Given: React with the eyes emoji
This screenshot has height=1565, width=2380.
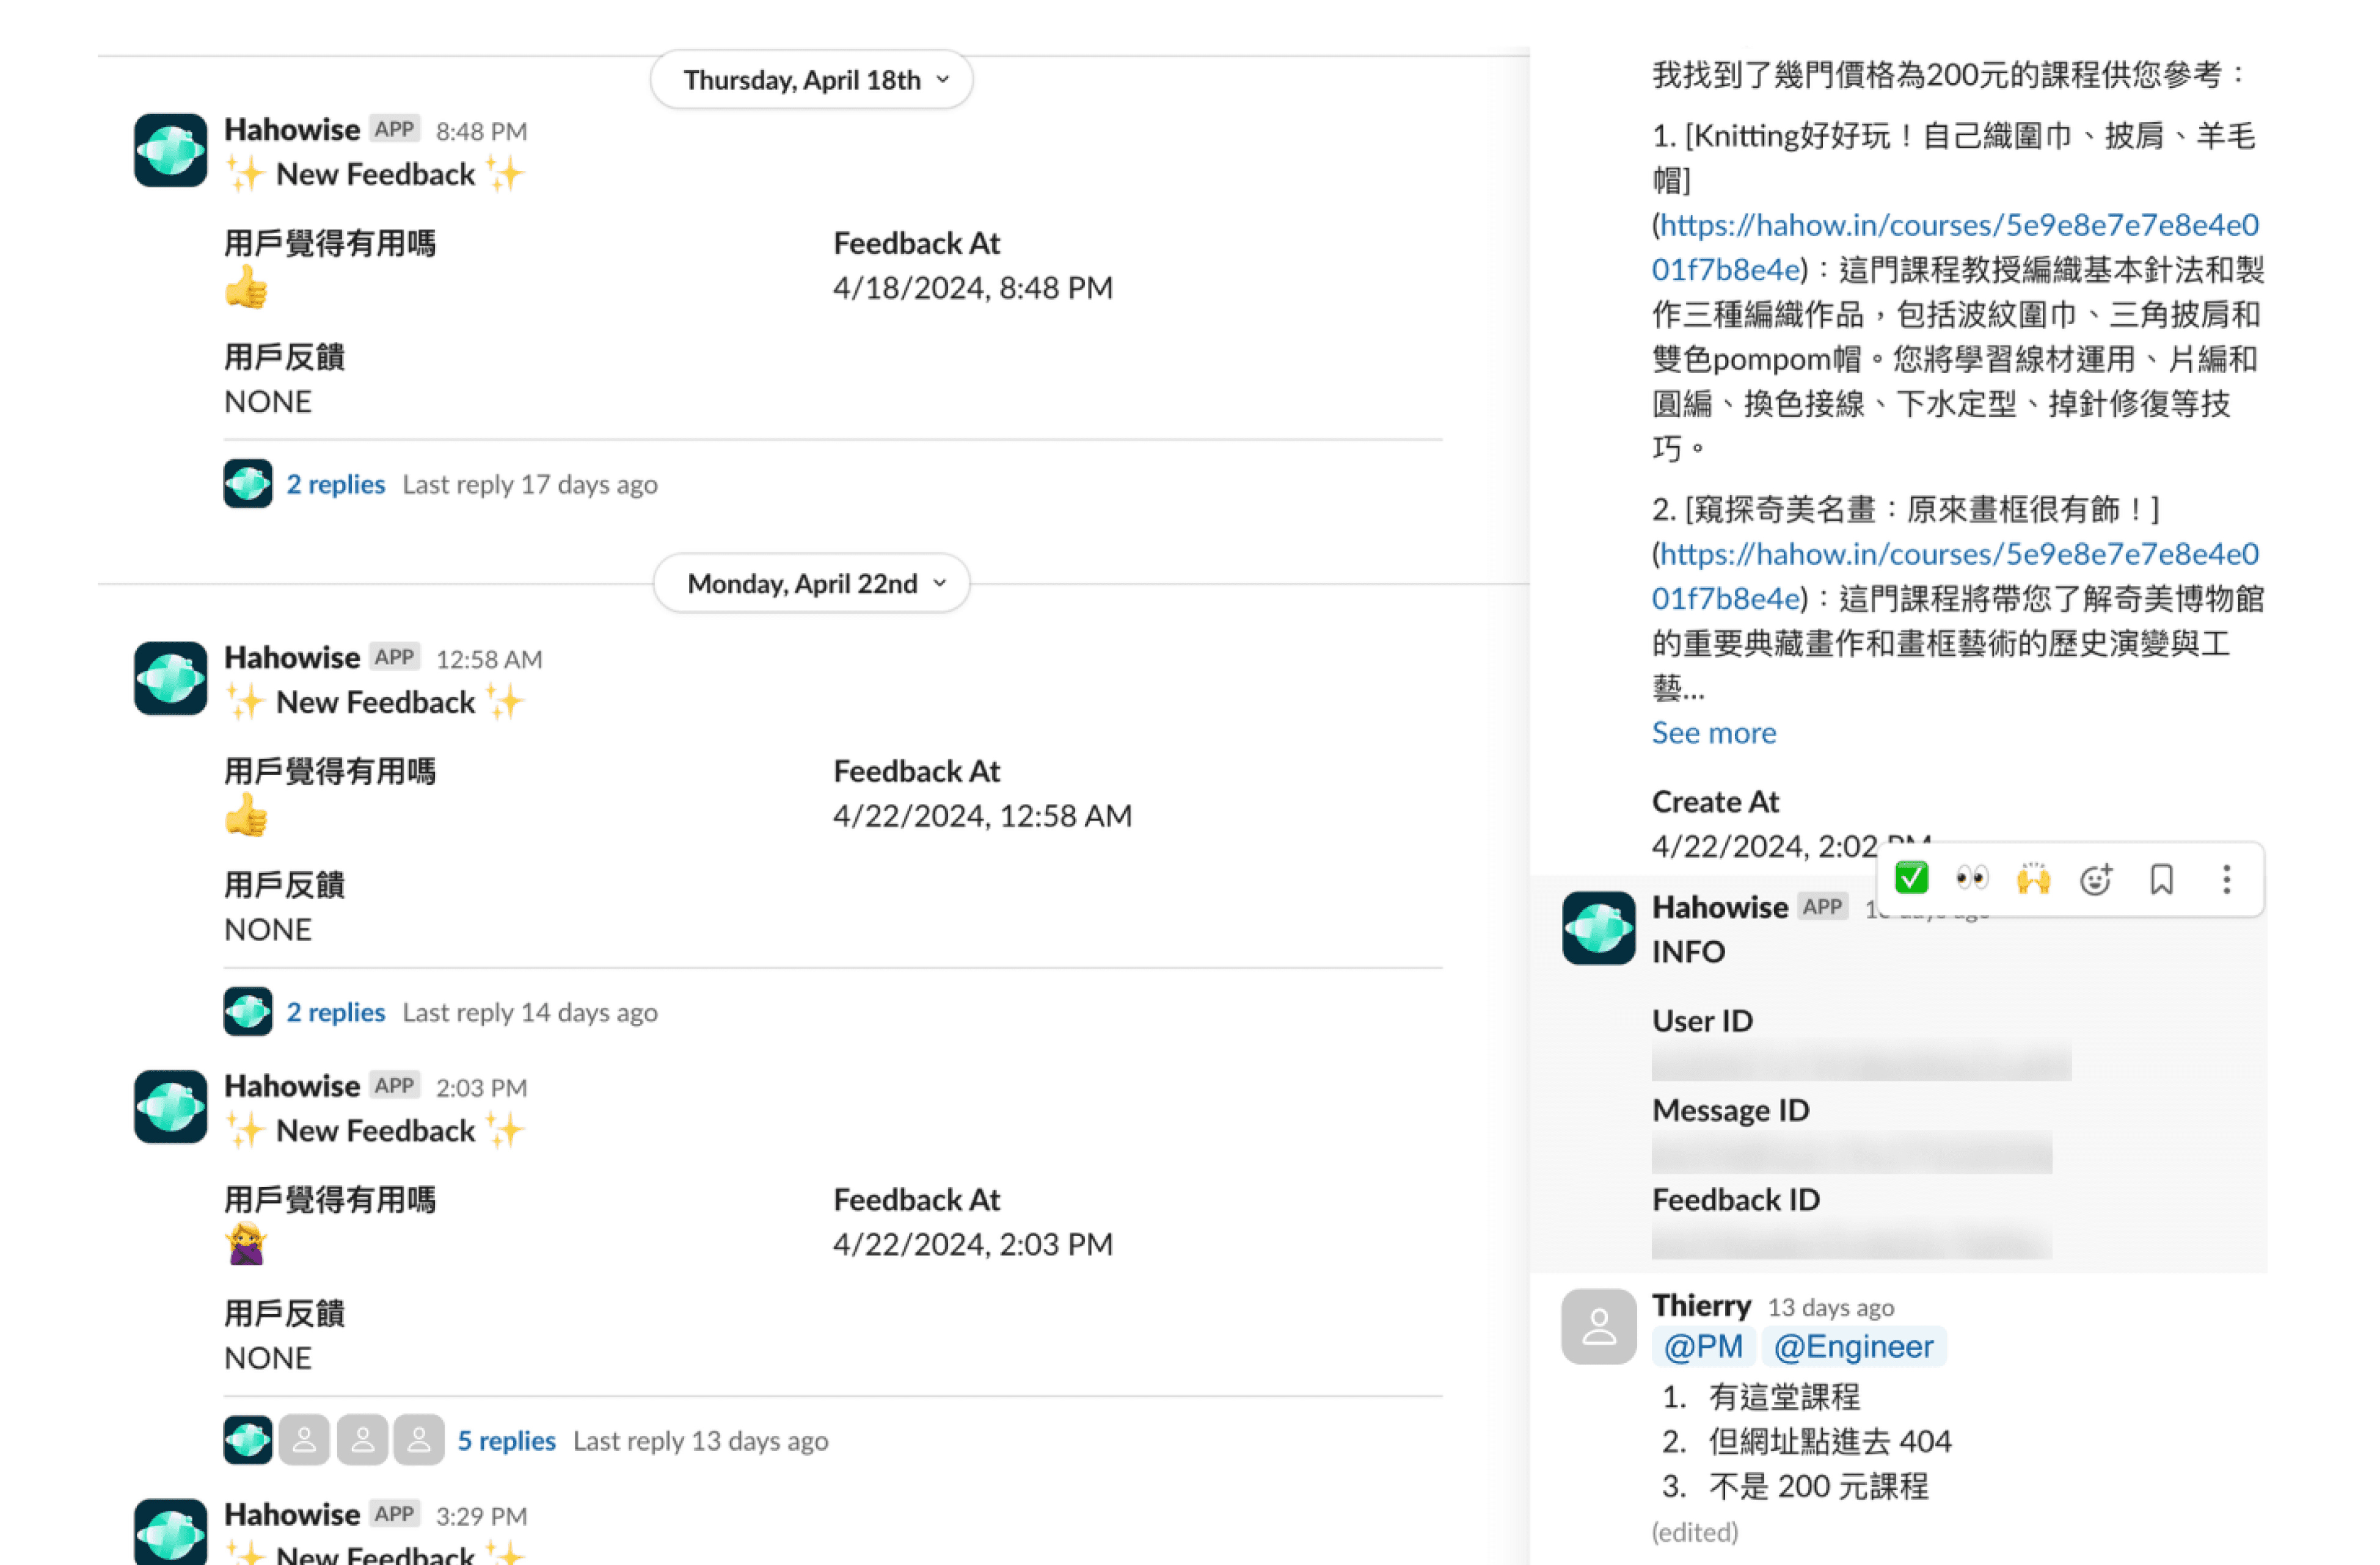Looking at the screenshot, I should (x=1972, y=878).
